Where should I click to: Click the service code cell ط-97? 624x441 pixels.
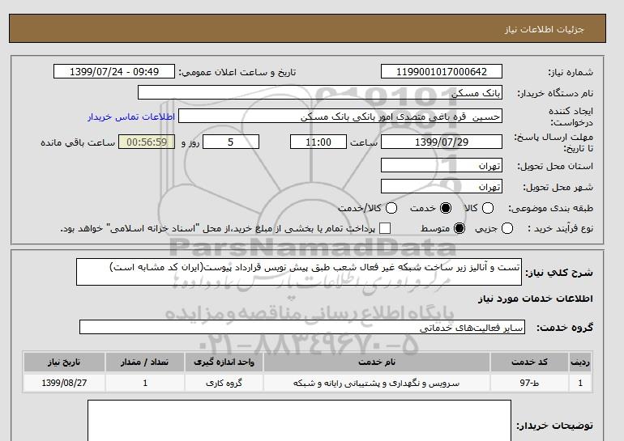[x=529, y=383]
